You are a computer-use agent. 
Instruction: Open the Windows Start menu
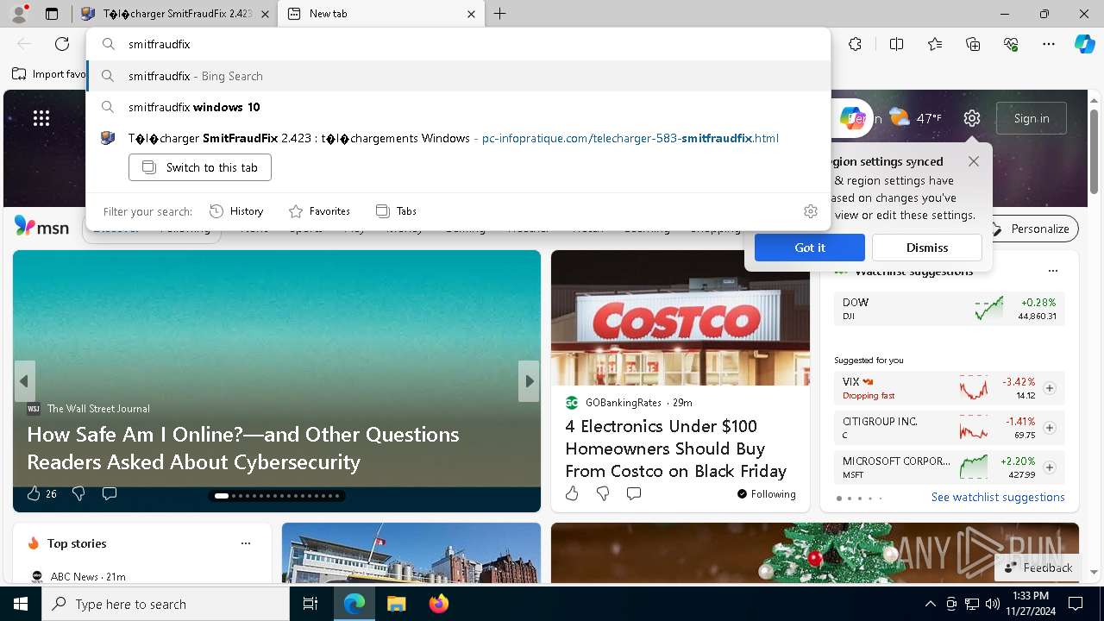click(x=21, y=604)
